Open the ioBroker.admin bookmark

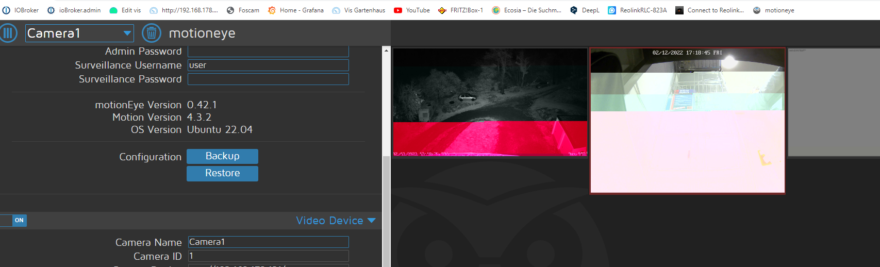pos(74,10)
